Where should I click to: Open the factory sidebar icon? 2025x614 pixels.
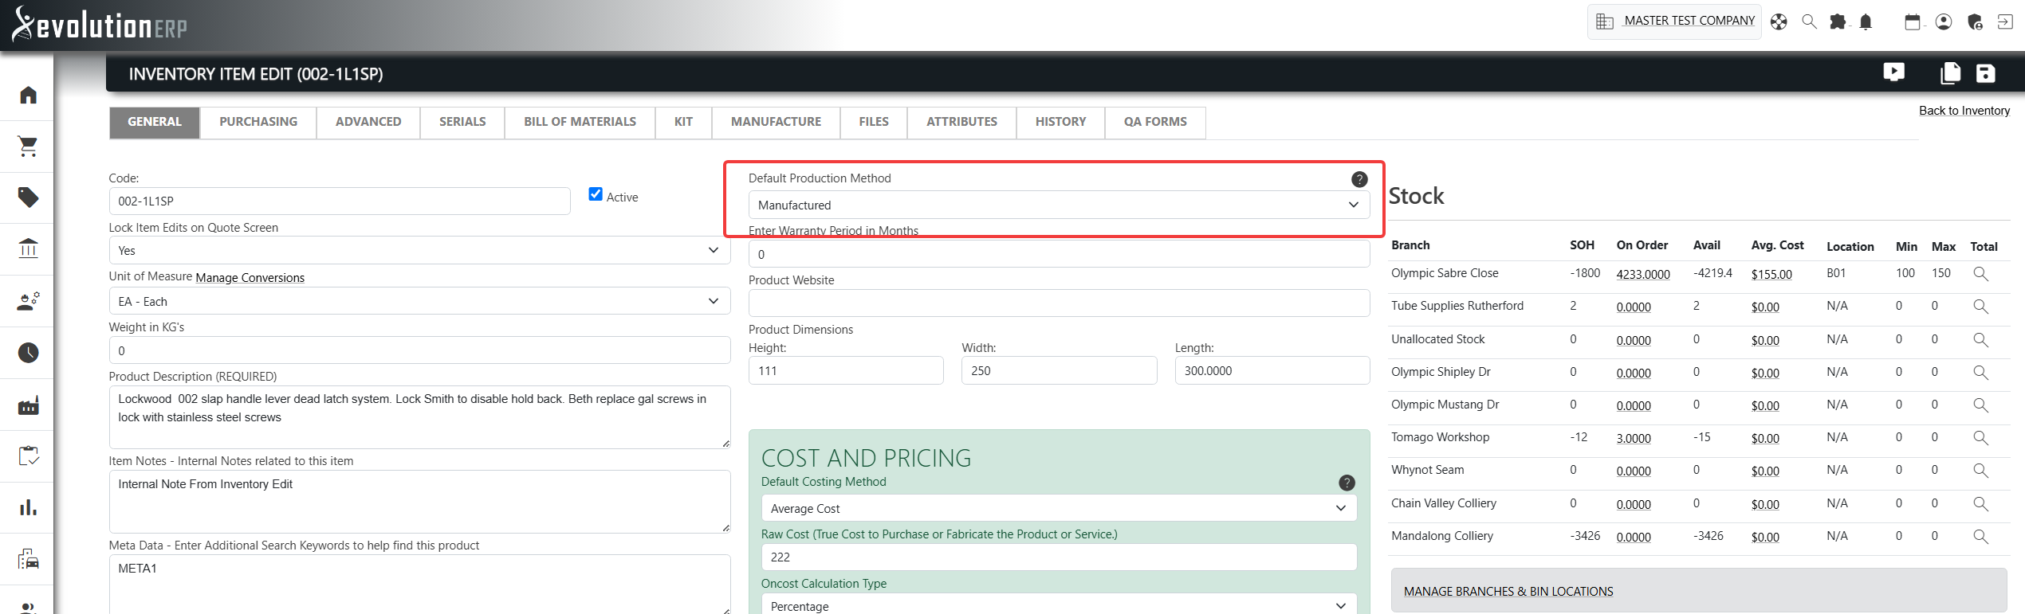29,405
